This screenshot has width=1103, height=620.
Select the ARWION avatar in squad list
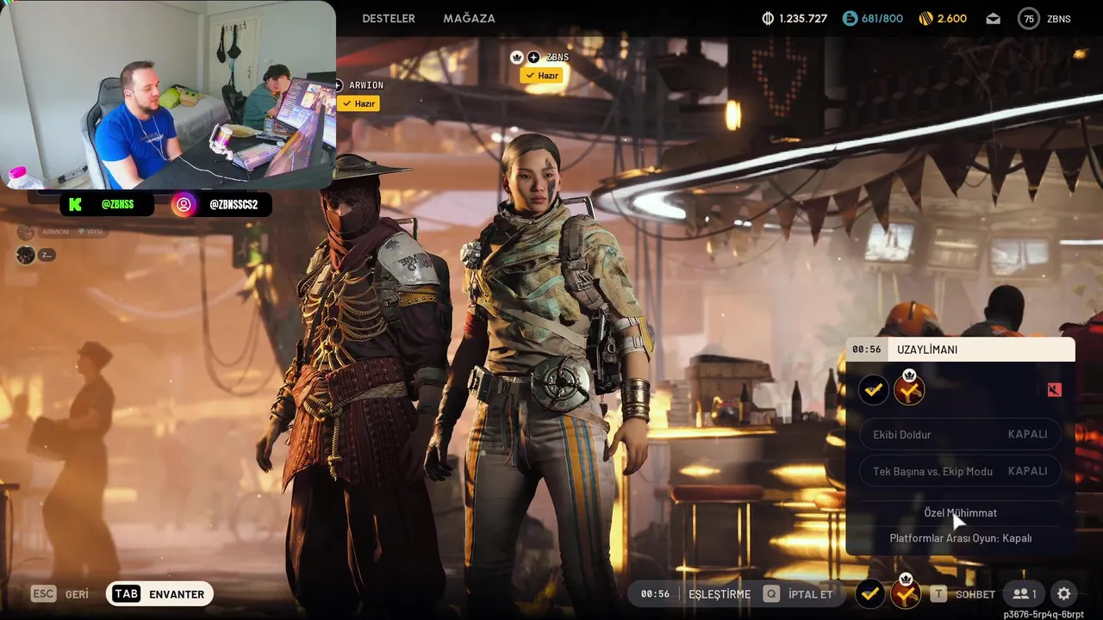(26, 232)
